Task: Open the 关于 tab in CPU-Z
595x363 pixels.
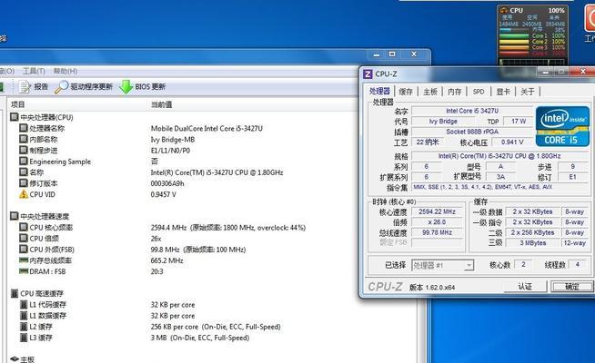Action: (528, 92)
